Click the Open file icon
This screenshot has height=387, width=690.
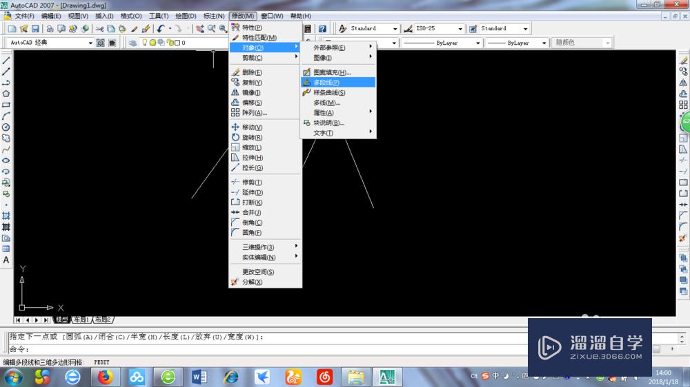click(23, 28)
